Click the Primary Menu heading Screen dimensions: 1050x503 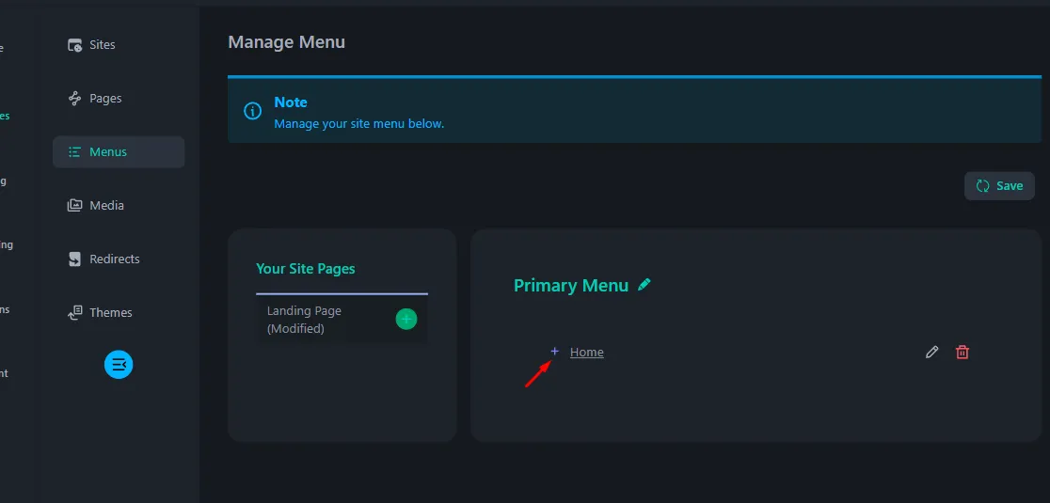(x=571, y=286)
